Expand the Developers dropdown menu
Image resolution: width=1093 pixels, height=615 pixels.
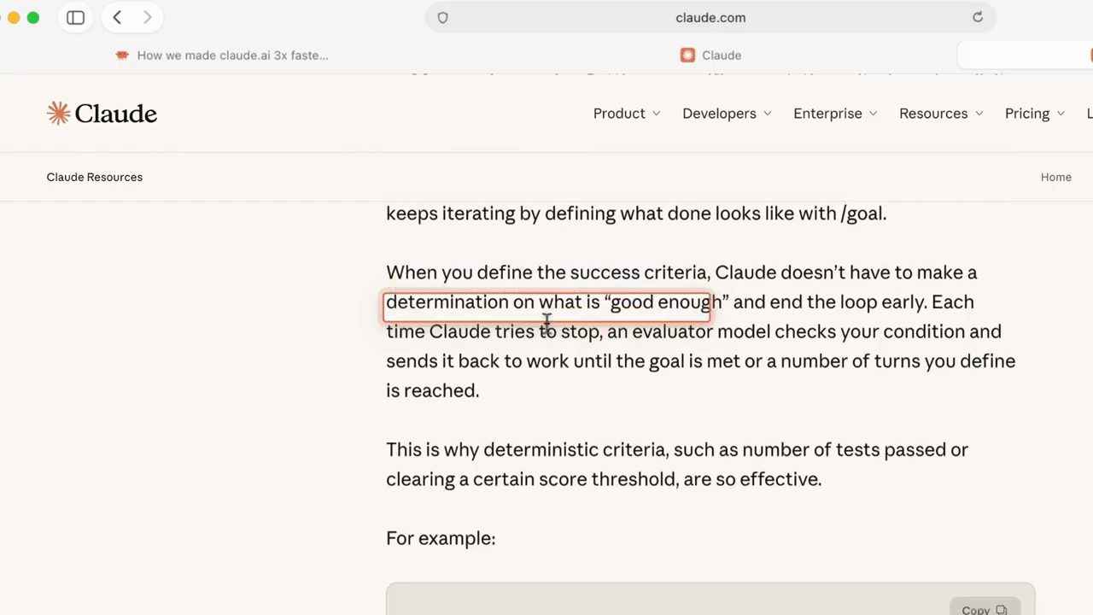[727, 113]
